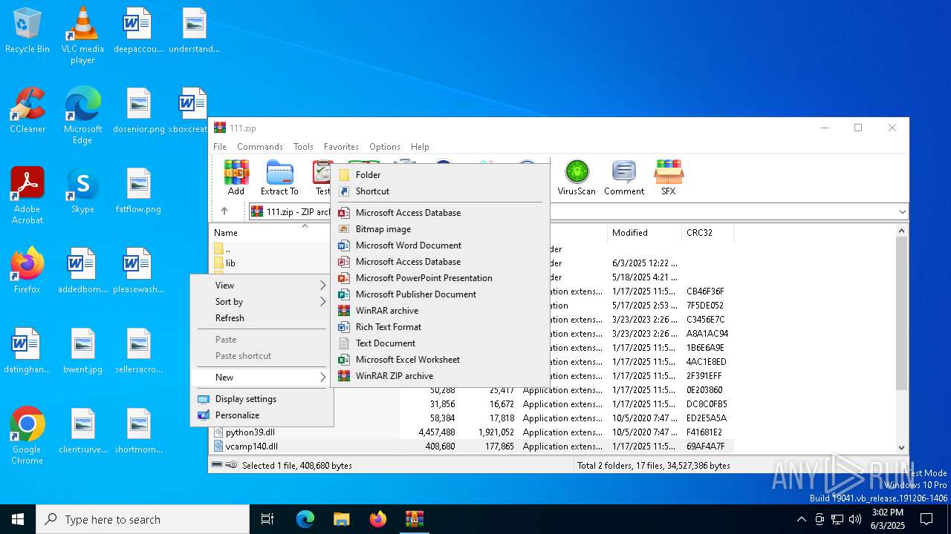
Task: Open Edge from the taskbar
Action: pos(305,519)
